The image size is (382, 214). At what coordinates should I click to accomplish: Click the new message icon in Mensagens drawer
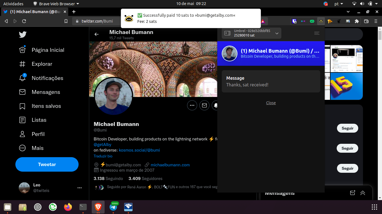point(353,193)
